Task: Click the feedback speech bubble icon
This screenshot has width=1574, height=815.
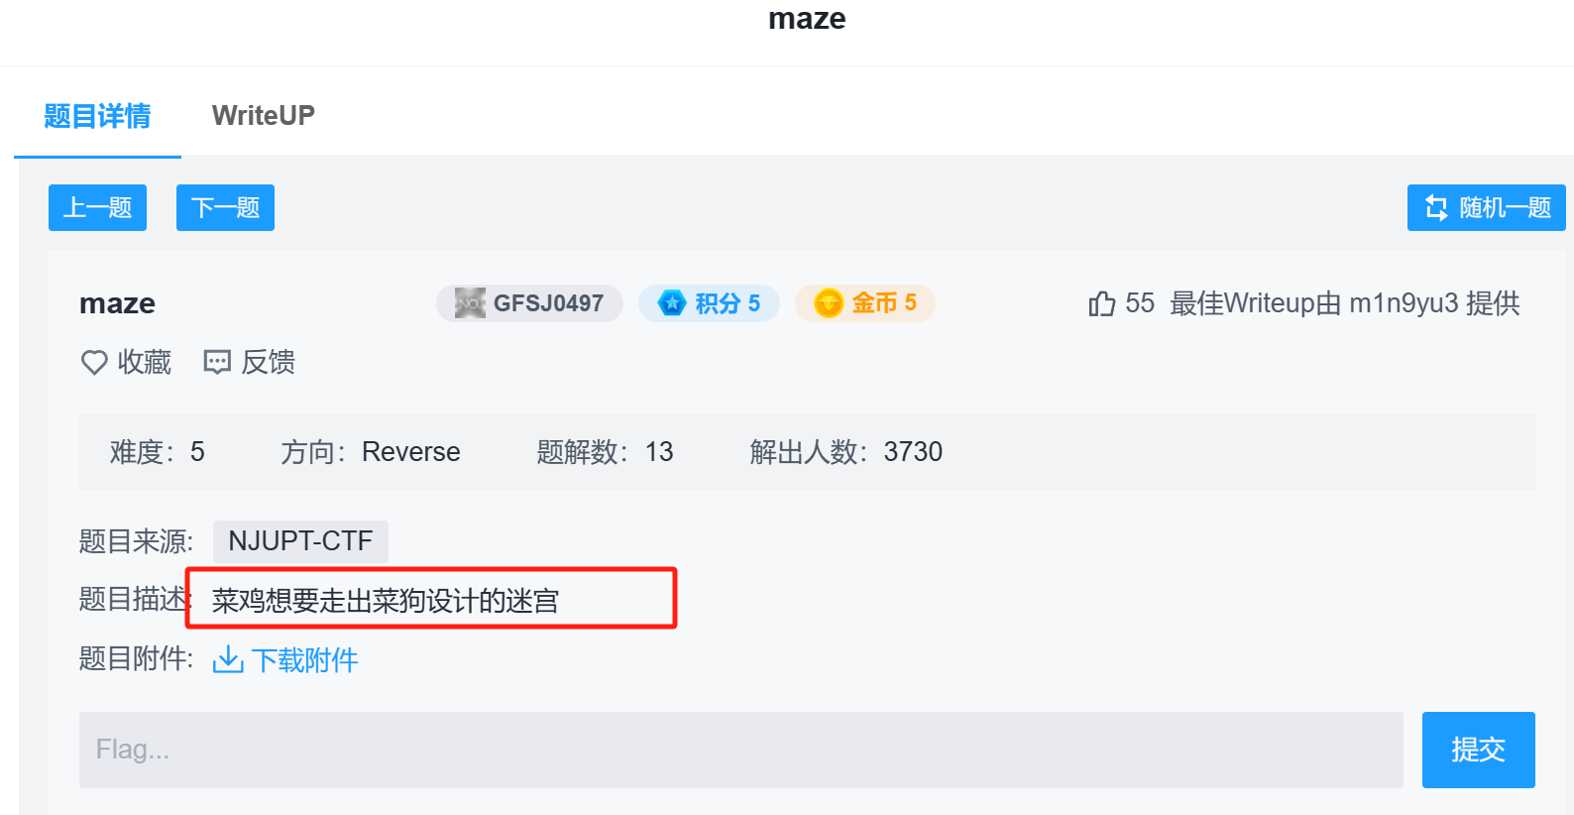Action: coord(217,363)
